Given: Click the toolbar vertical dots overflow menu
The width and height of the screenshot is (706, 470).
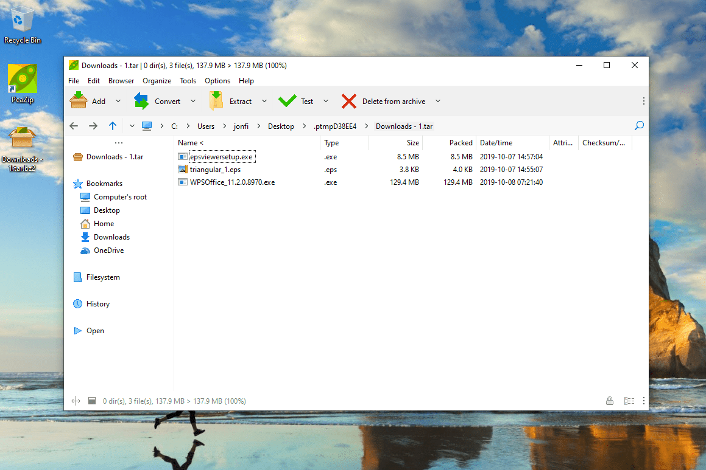Looking at the screenshot, I should click(643, 101).
